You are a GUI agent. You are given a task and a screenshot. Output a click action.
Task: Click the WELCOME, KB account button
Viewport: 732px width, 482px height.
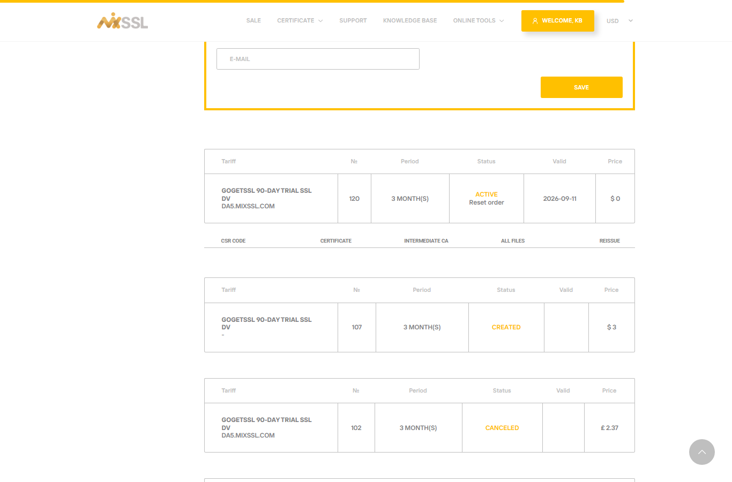557,21
